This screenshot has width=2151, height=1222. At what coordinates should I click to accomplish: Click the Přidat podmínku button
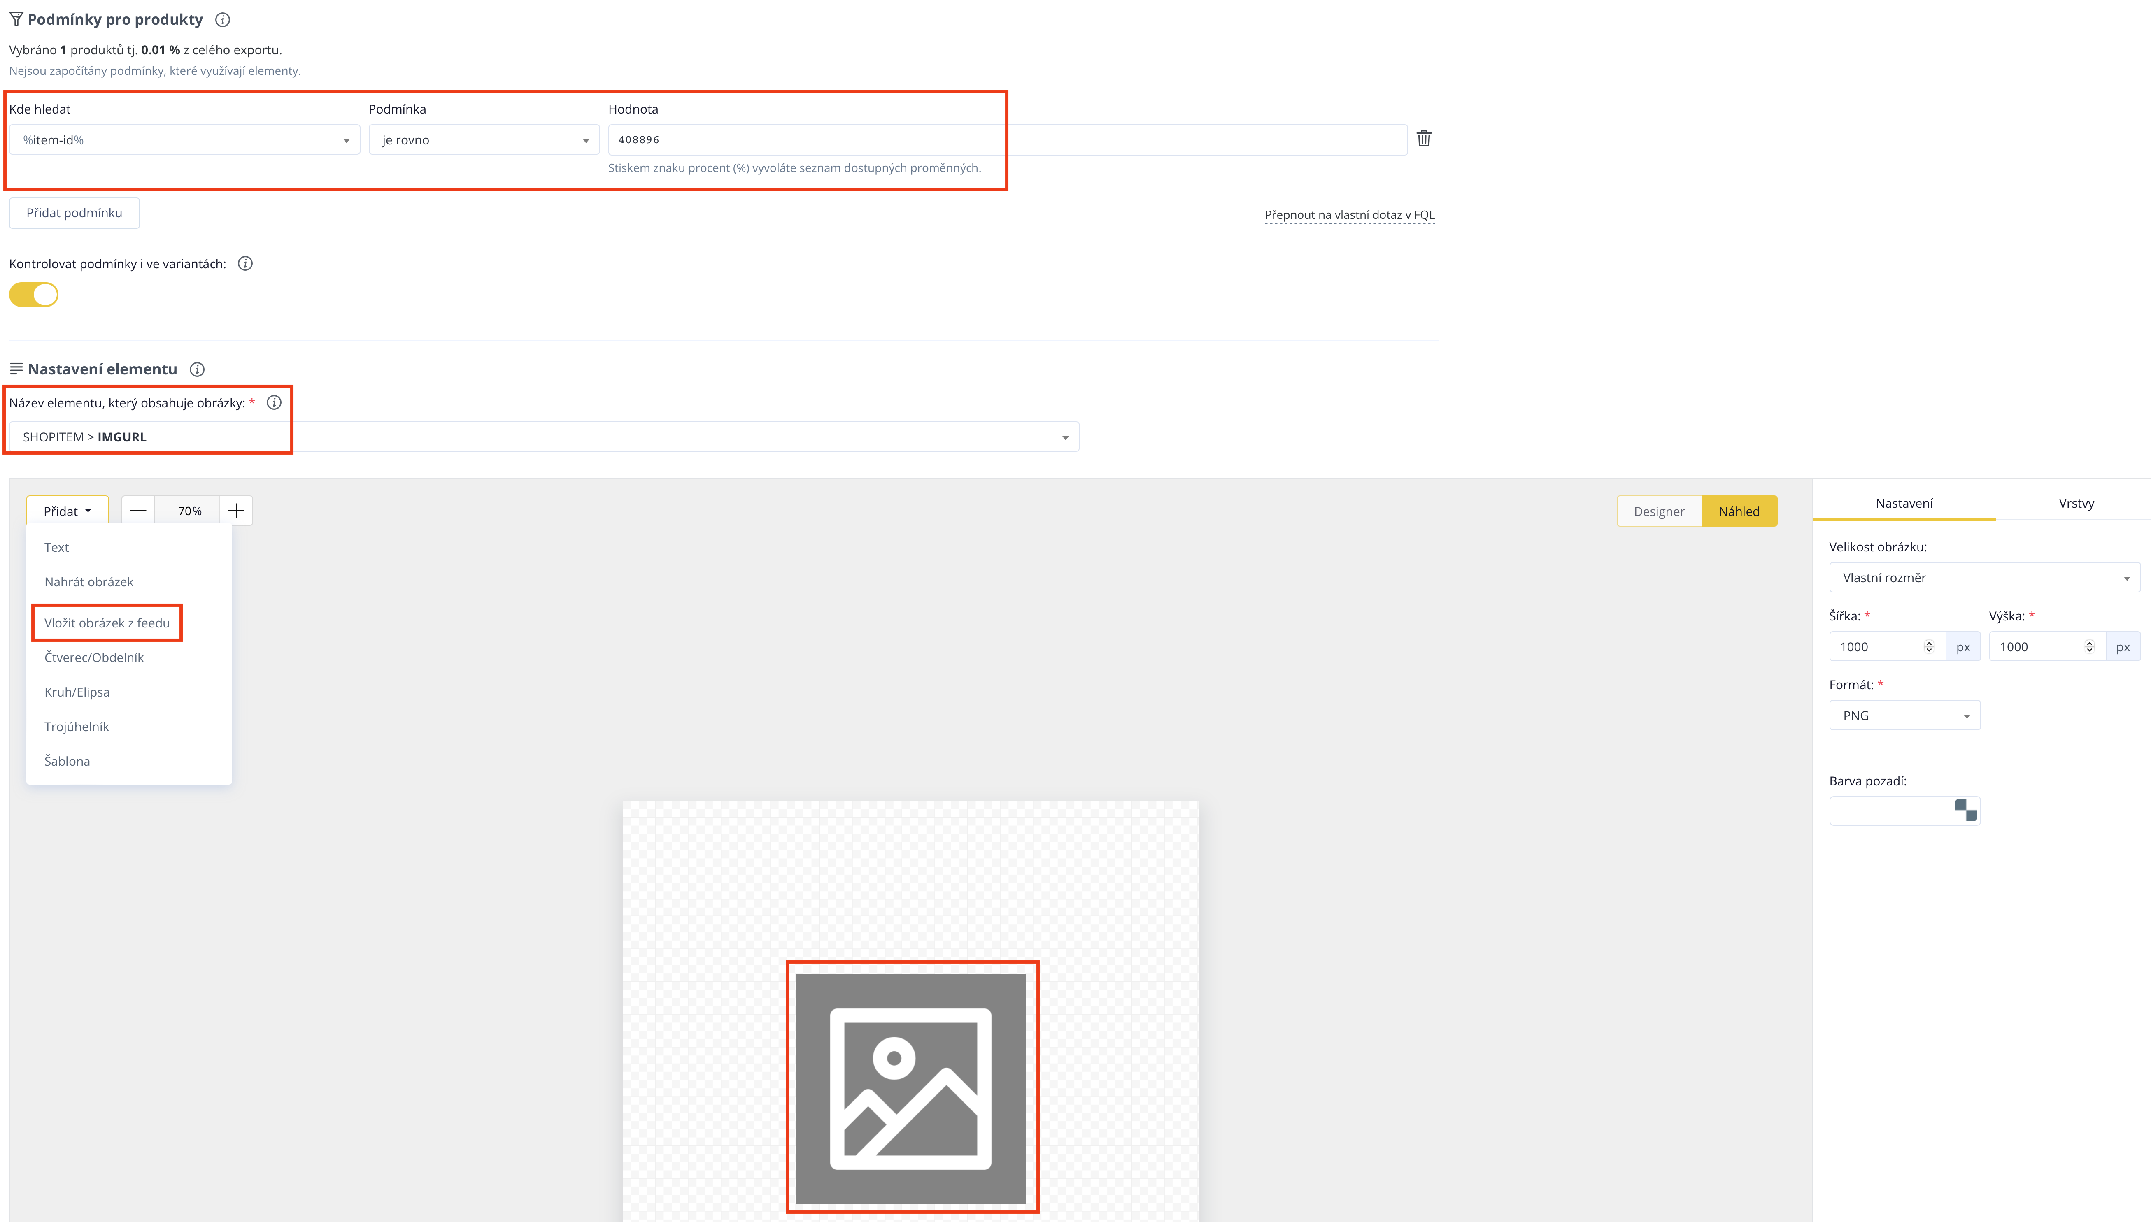click(x=74, y=213)
